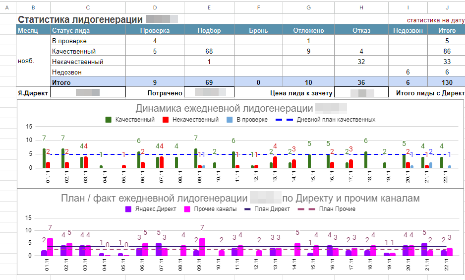
Task: Select the 'В проверке' row label
Action: pyautogui.click(x=88, y=41)
